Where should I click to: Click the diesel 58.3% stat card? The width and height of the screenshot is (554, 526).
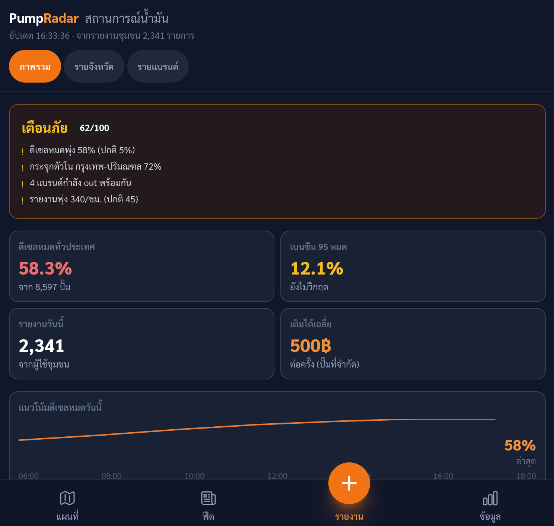tap(141, 266)
